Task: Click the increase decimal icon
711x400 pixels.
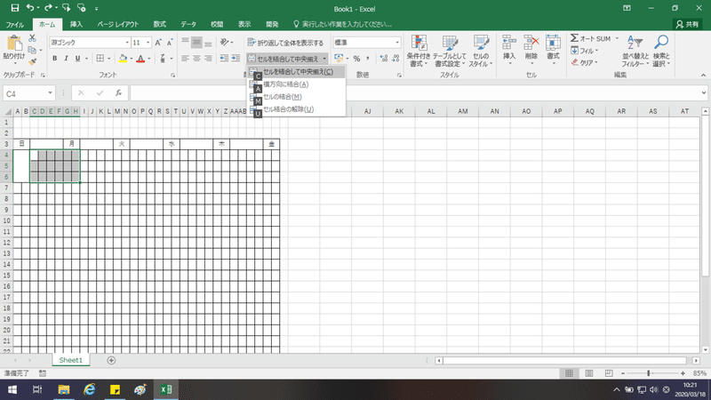Action: [x=384, y=59]
